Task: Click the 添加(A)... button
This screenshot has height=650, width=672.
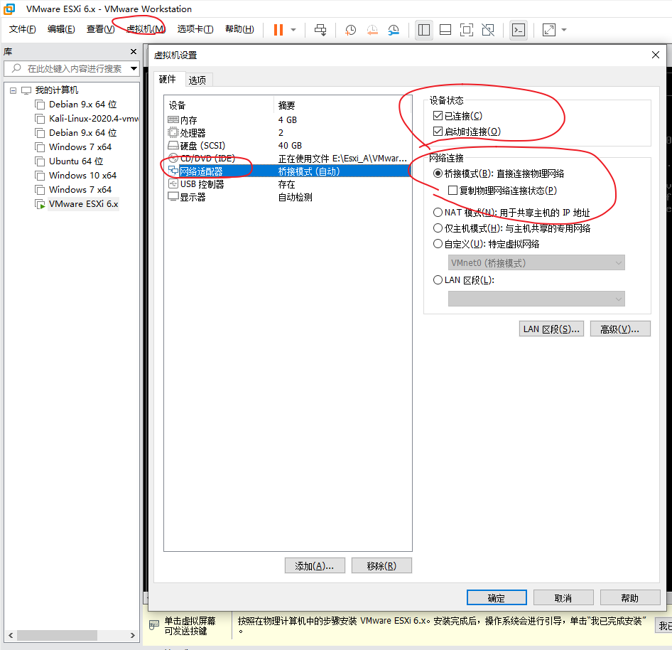Action: tap(315, 565)
